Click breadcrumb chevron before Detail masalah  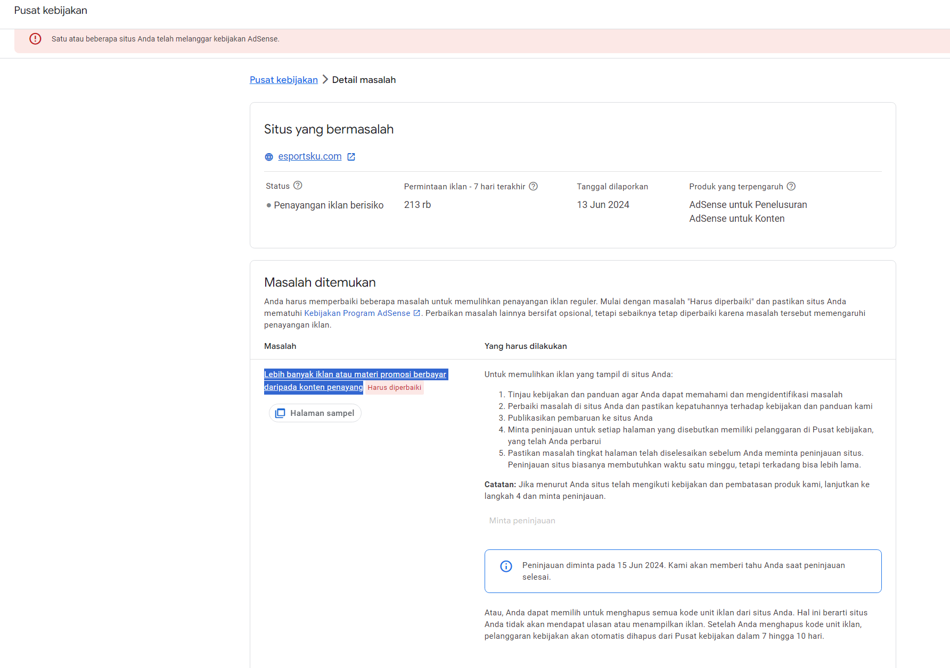tap(325, 80)
